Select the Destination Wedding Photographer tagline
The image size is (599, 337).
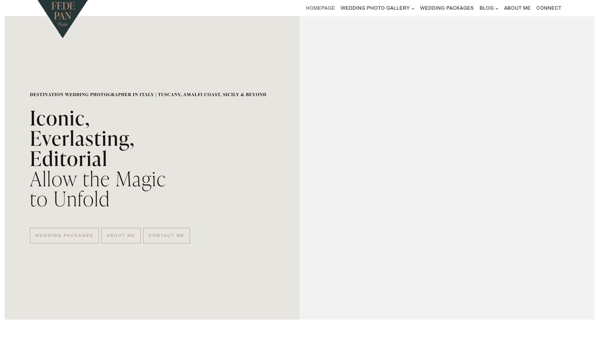(148, 95)
